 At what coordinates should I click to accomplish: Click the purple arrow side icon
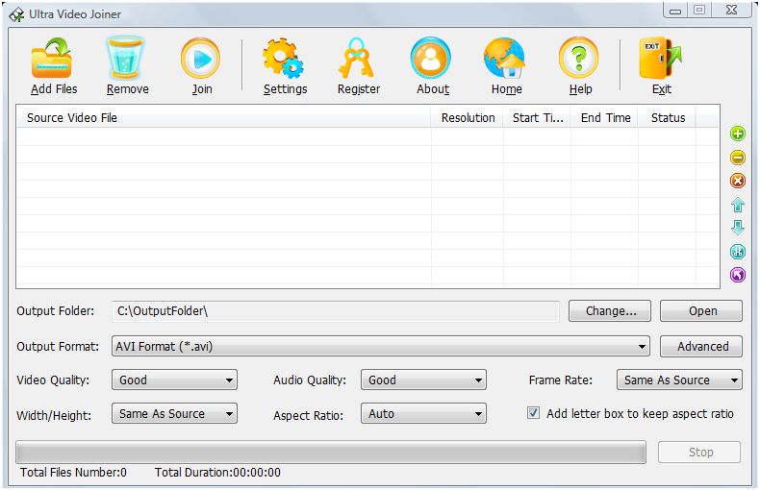point(738,275)
